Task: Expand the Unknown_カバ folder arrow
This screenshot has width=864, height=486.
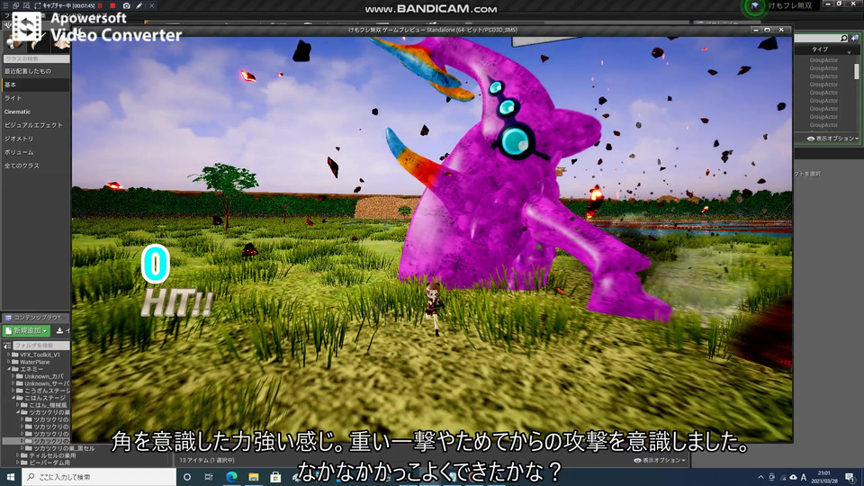Action: [13, 376]
